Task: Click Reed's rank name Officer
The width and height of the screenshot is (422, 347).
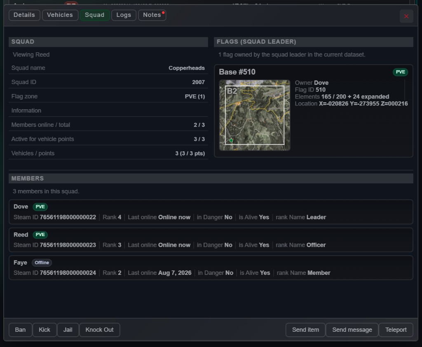Action: 316,245
